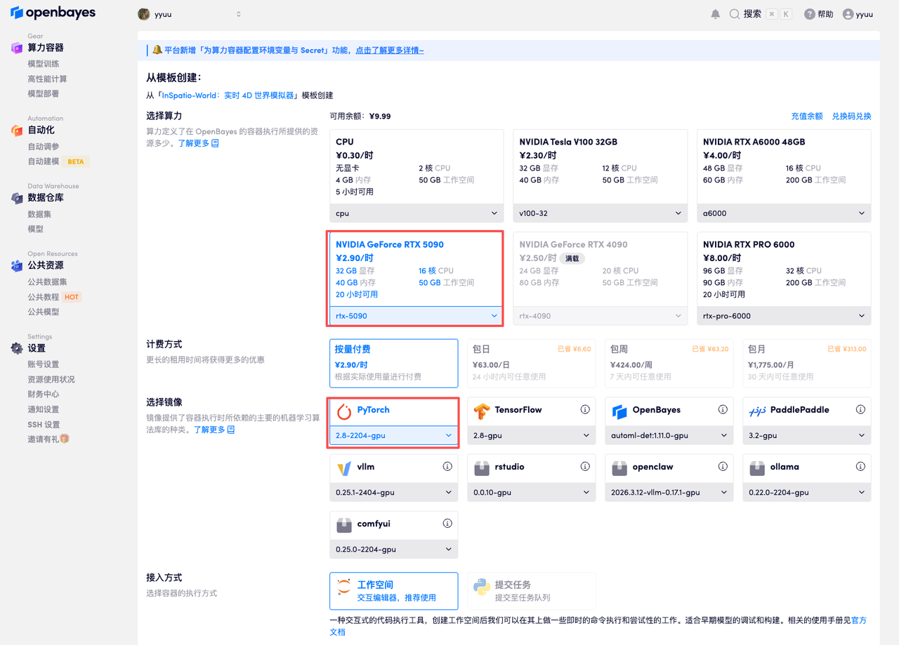Open the InSpatio-World template link
This screenshot has height=645, width=899.
tap(228, 95)
